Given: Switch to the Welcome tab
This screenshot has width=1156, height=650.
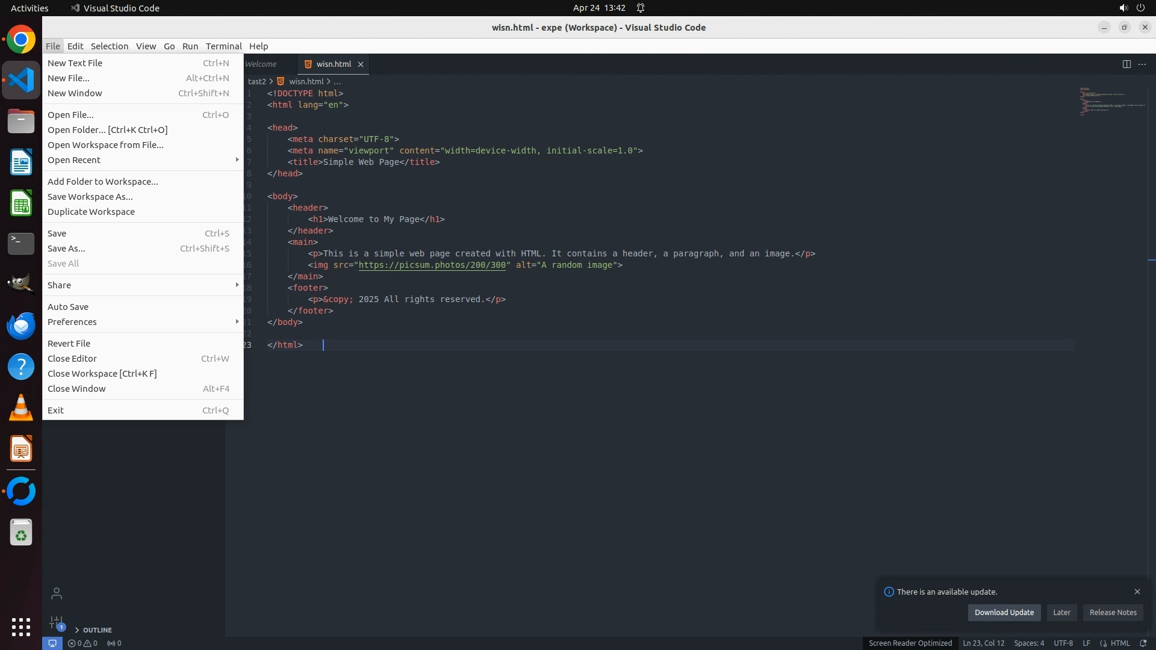Looking at the screenshot, I should pos(261,64).
